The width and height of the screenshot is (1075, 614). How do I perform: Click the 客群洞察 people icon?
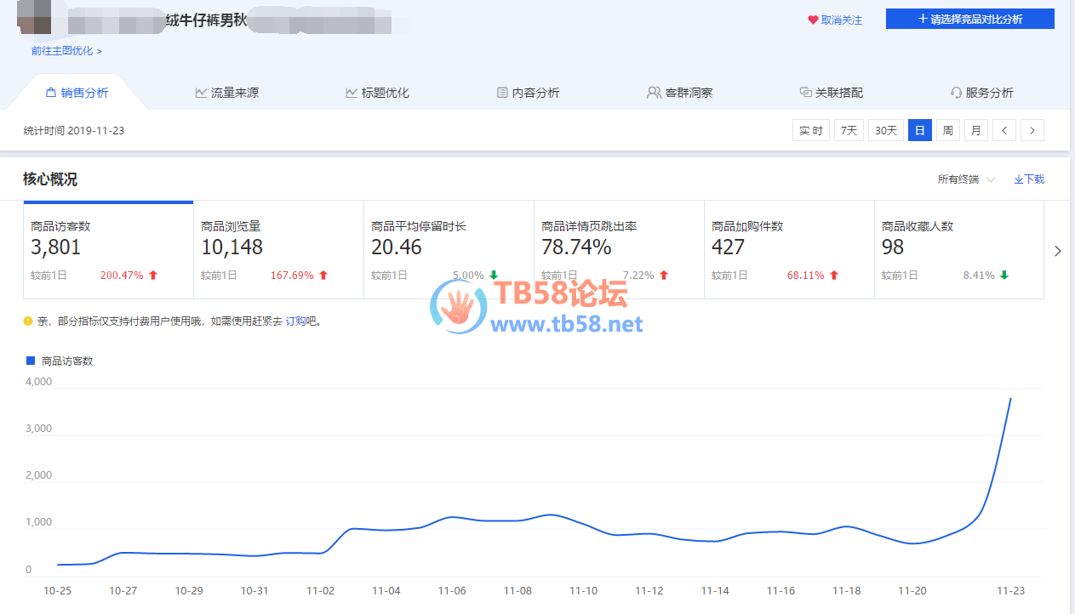654,93
